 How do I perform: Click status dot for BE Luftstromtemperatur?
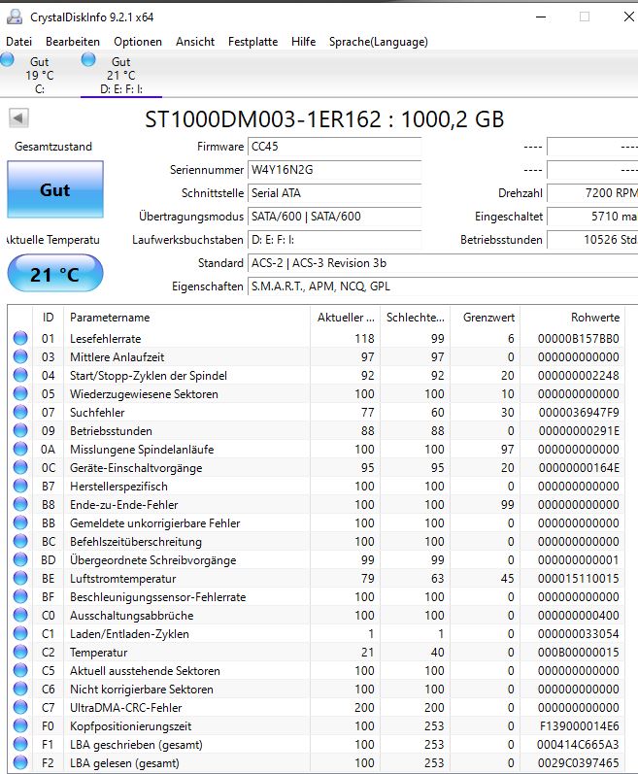(x=20, y=578)
